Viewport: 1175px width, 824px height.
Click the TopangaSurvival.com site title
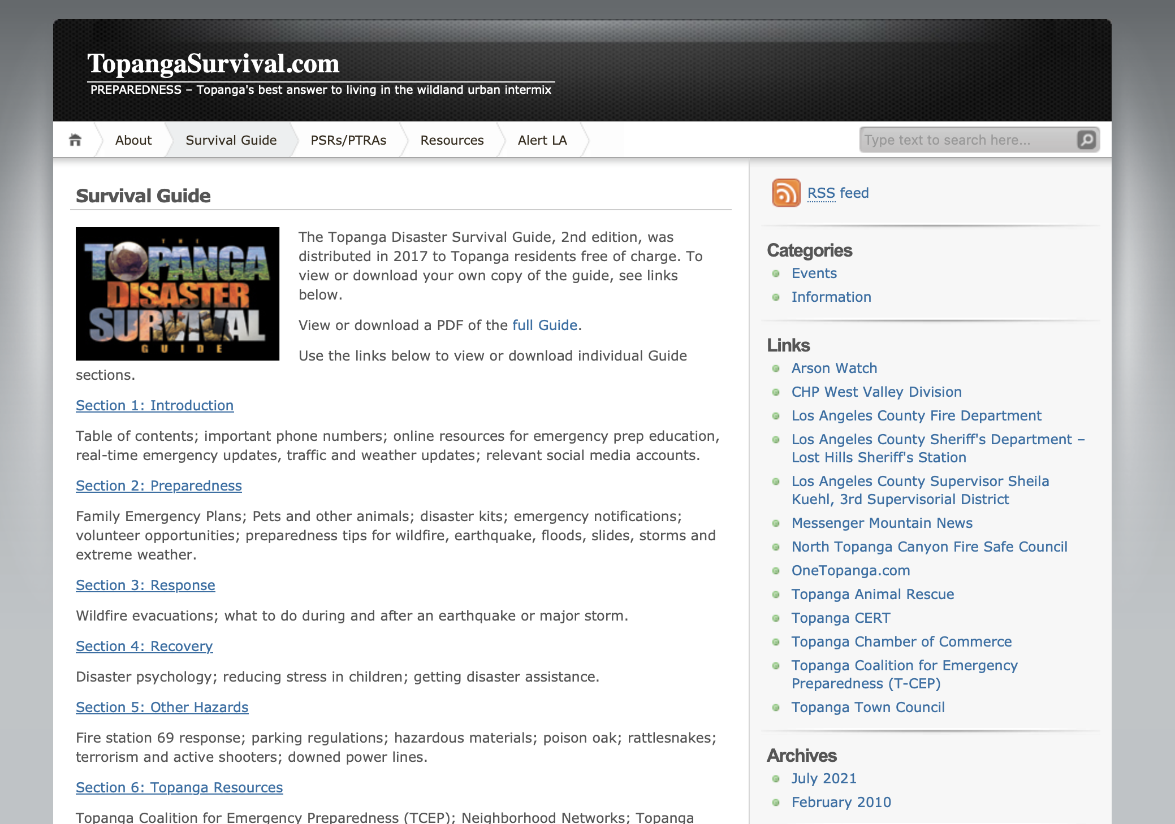213,63
